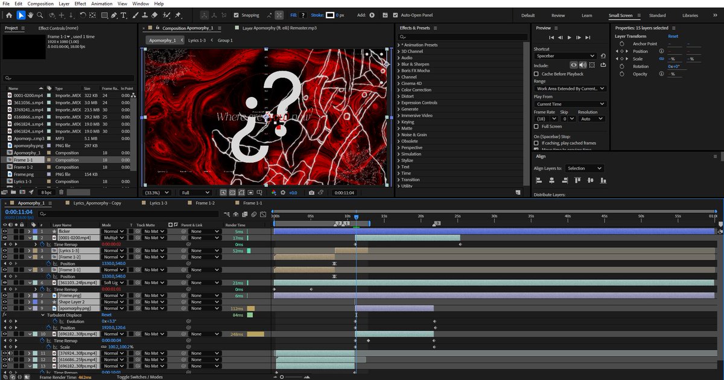724x380 pixels.
Task: Take a snapshot with the camera icon
Action: pyautogui.click(x=311, y=192)
